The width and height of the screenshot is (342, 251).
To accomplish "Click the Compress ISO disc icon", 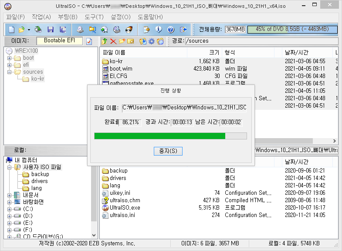I will pos(105,30).
